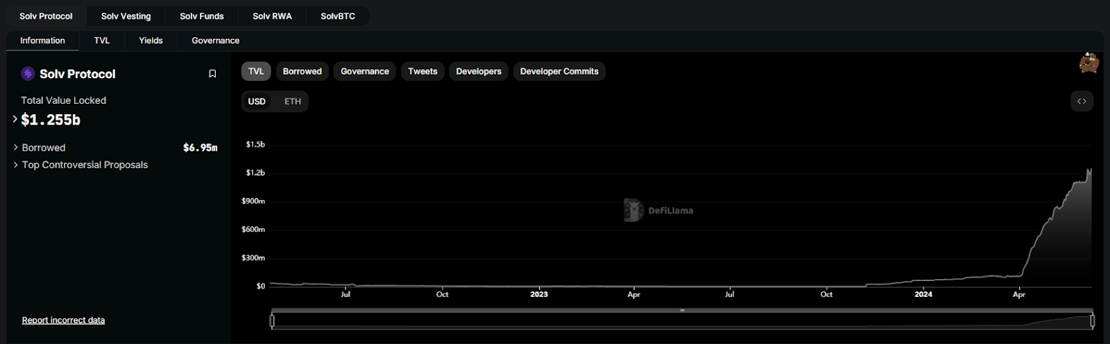1110x344 pixels.
Task: Switch chart denomination to USD
Action: (x=257, y=101)
